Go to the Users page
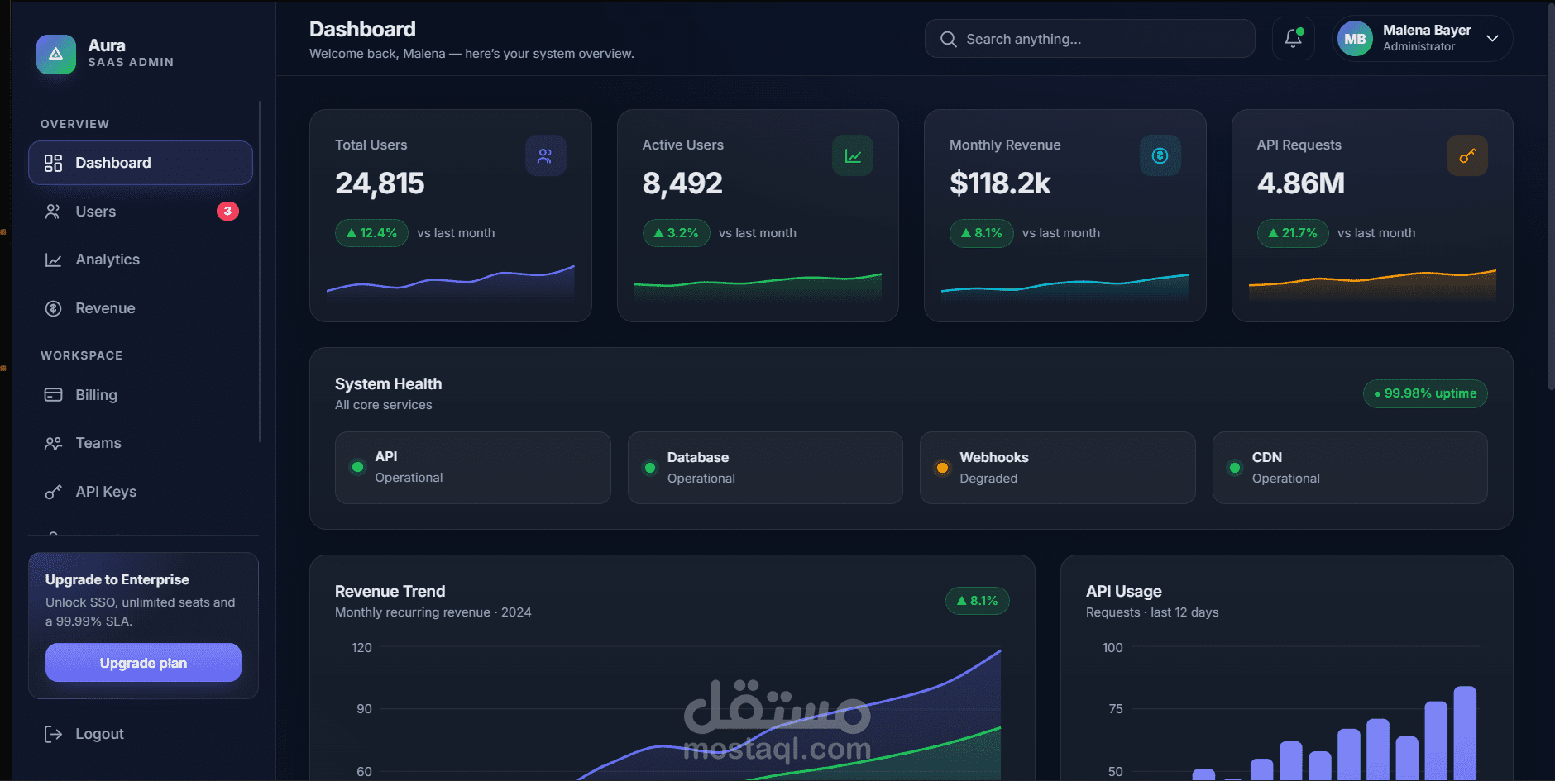The height and width of the screenshot is (781, 1555). [141, 212]
